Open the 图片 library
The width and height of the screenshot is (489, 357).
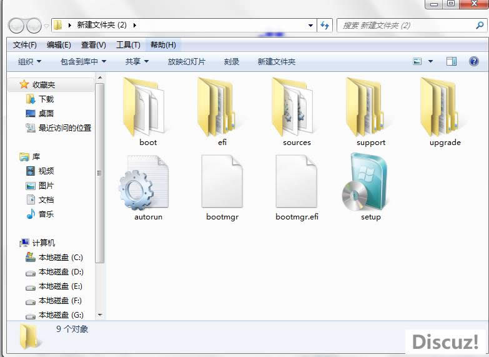[x=39, y=186]
